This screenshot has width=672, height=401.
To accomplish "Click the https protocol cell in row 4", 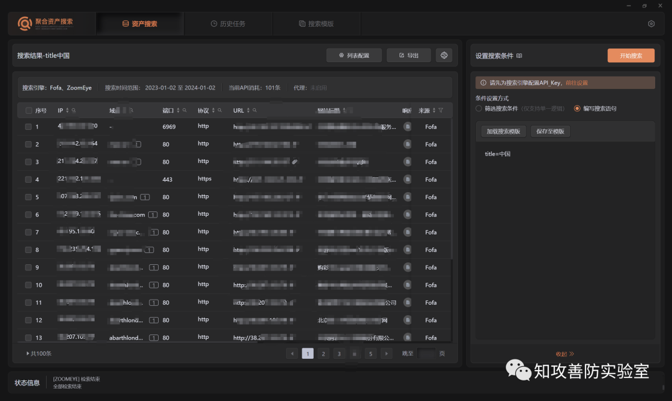I will point(205,178).
